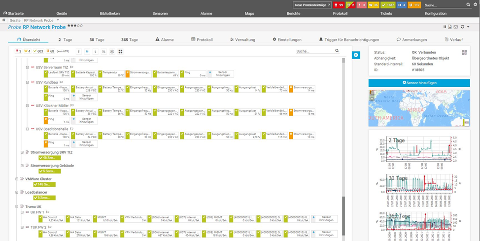Click the Sensor hinzufügen button
Viewport: 480px width, 241px height.
[x=419, y=83]
